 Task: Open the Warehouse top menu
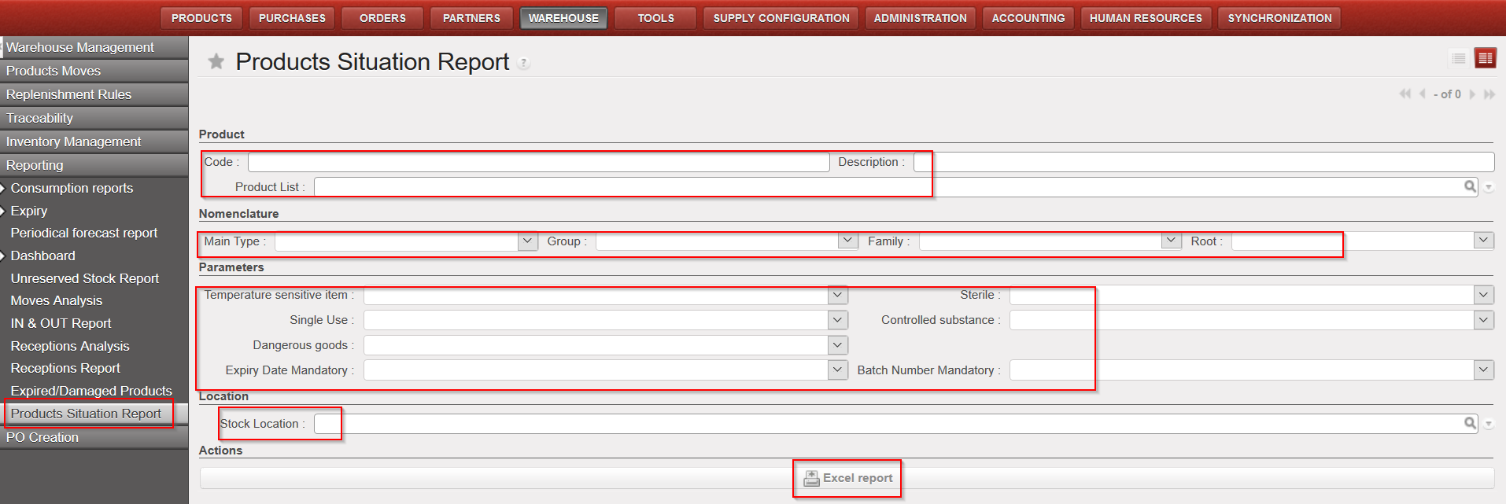[x=563, y=18]
